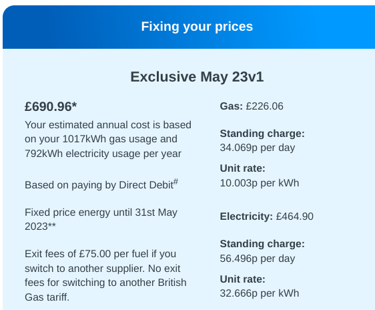375x310 pixels.
Task: Click the 'Fixing your prices' header banner
Action: [x=189, y=27]
